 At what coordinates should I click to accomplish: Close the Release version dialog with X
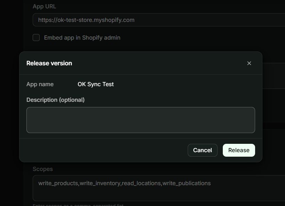[249, 63]
